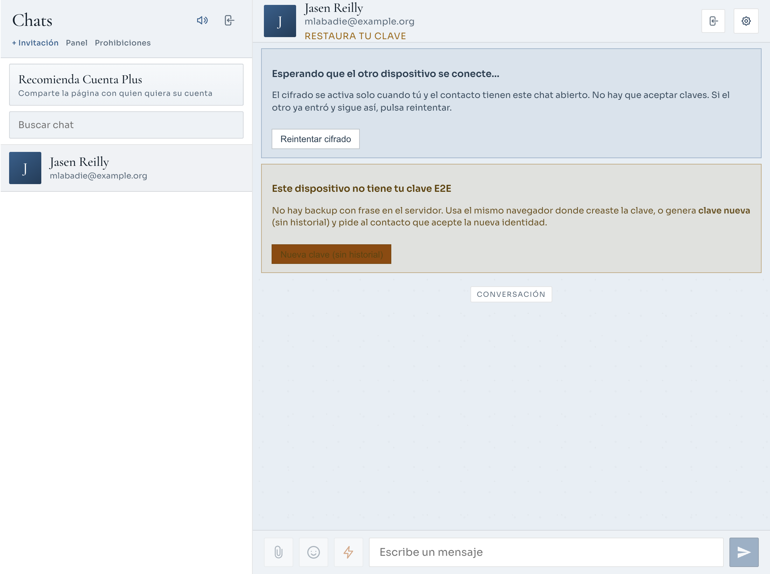Click the Escribe un mensaje input
Image resolution: width=770 pixels, height=574 pixels.
(546, 552)
